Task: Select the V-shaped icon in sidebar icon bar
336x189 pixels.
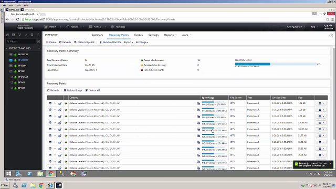Action: tap(19, 35)
